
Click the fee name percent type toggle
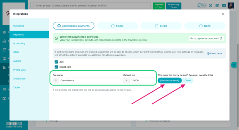(x=56, y=80)
